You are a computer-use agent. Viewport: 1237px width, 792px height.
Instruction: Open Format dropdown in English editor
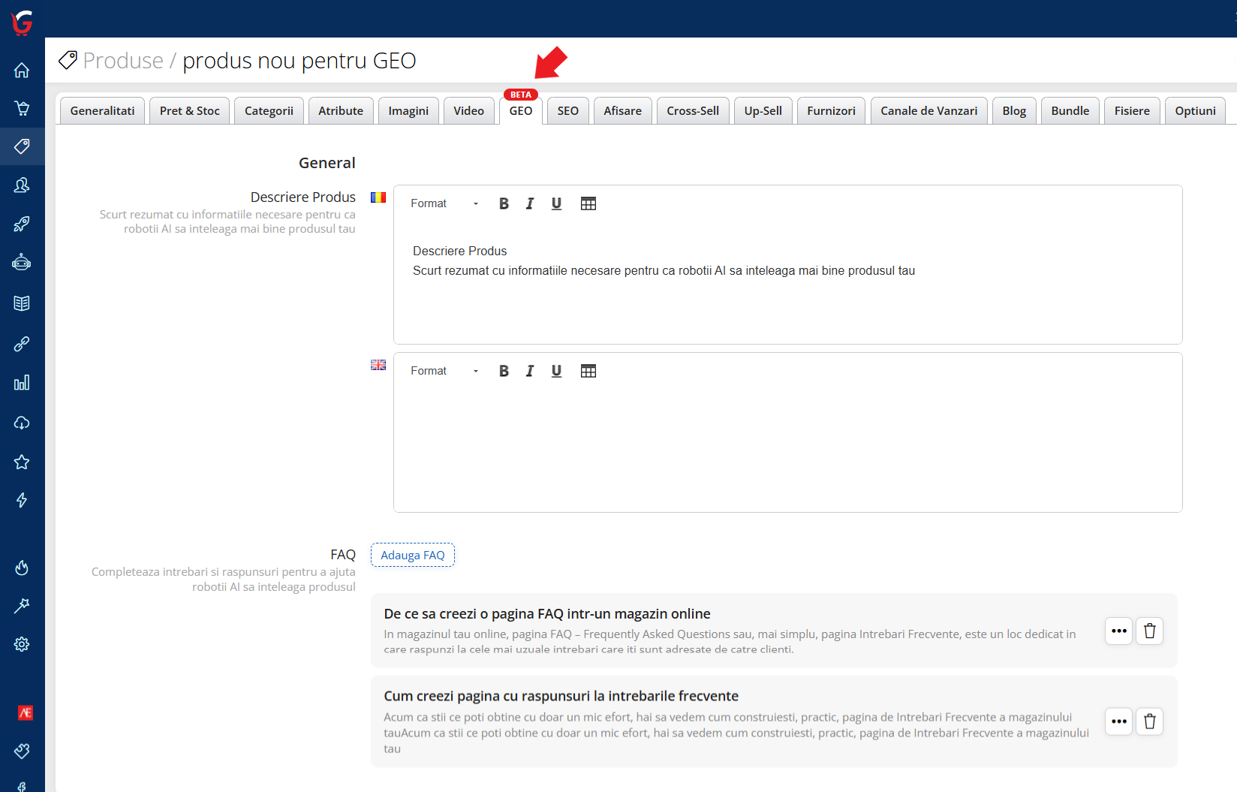(444, 371)
